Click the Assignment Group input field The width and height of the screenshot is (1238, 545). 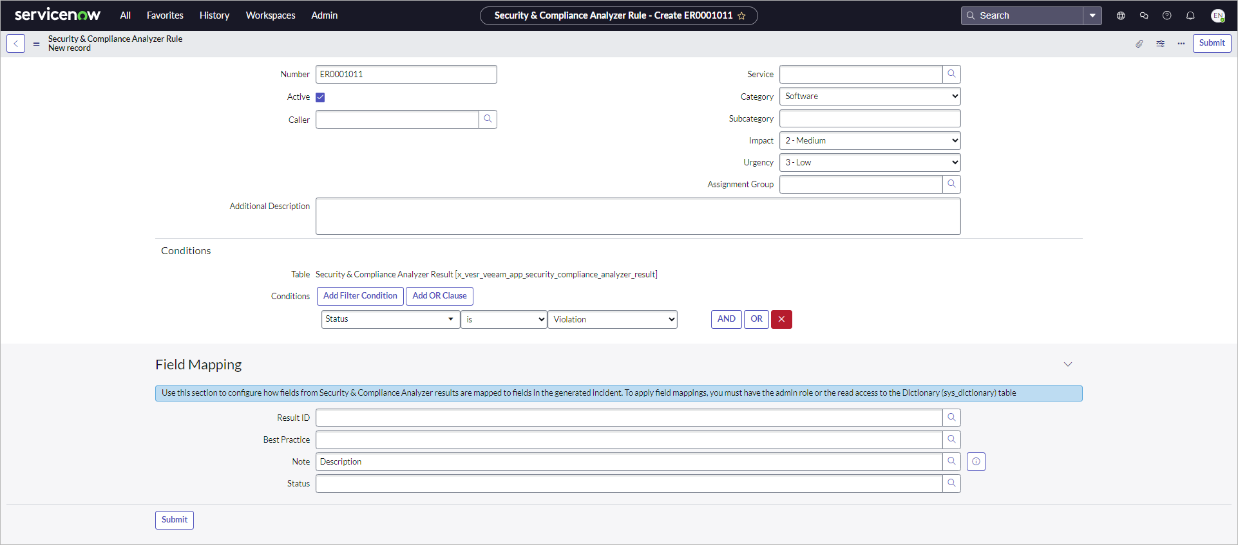[x=861, y=184]
